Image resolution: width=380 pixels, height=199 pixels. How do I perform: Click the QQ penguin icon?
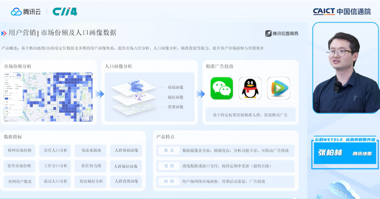click(250, 88)
